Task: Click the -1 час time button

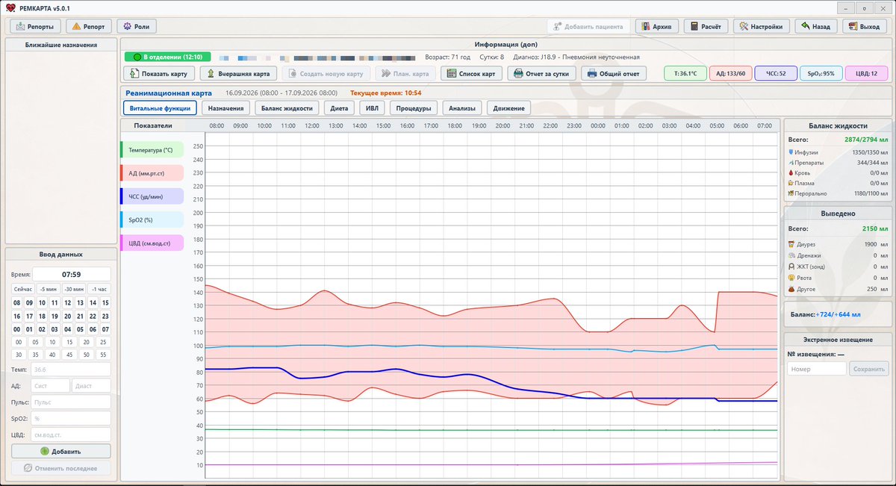Action: pyautogui.click(x=99, y=289)
